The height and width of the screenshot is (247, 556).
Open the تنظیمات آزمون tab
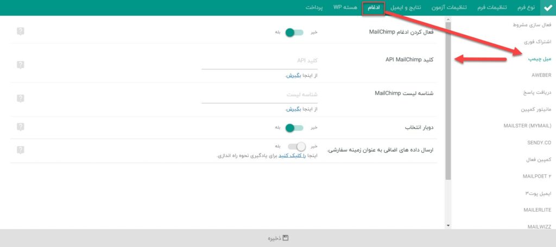coord(449,8)
